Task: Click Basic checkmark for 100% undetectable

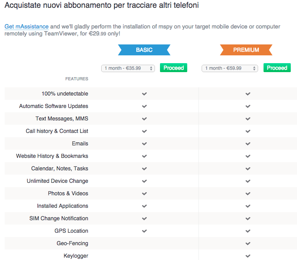Action: tap(144, 94)
